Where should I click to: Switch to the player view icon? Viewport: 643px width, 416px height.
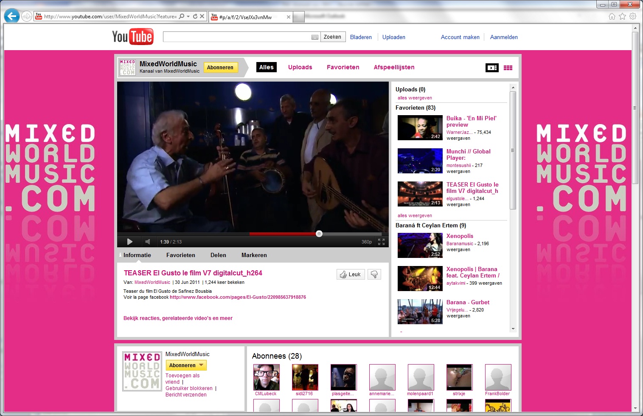tap(492, 68)
